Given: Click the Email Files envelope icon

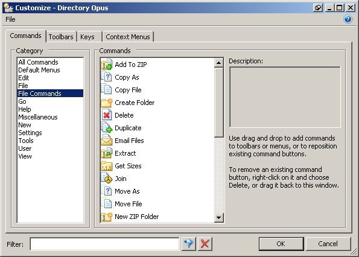Looking at the screenshot, I should [x=107, y=141].
